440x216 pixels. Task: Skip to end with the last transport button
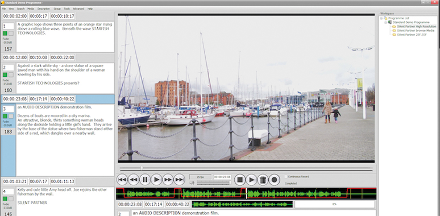coord(179,180)
